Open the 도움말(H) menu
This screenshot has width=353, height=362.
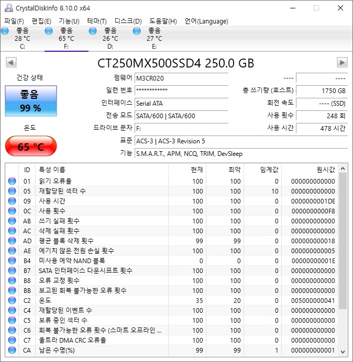point(163,21)
